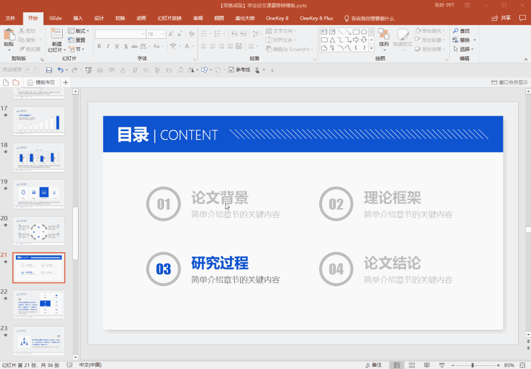This screenshot has width=531, height=369.
Task: Click the 共享 share button
Action: (x=501, y=18)
